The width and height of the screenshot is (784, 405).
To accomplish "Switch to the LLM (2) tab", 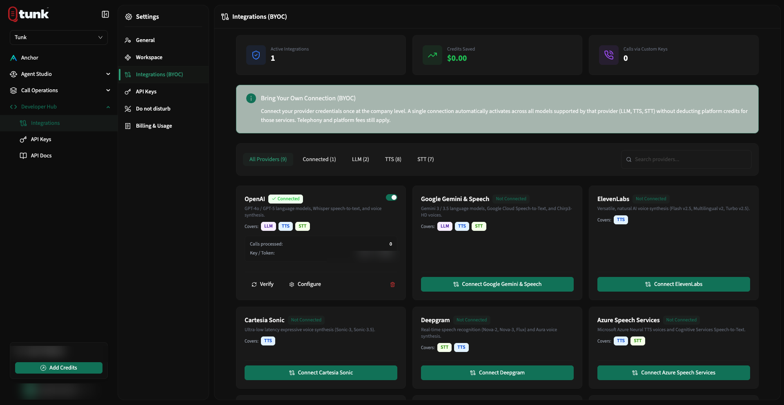I will (361, 159).
